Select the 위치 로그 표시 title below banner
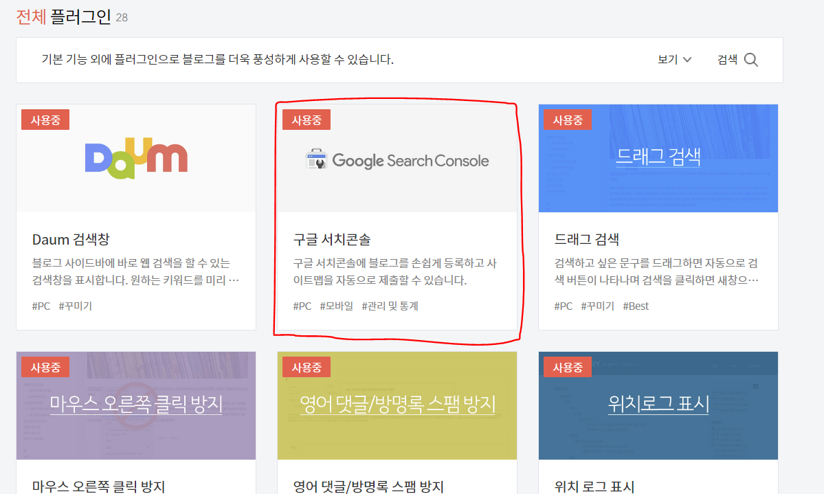Image resolution: width=824 pixels, height=494 pixels. (594, 486)
